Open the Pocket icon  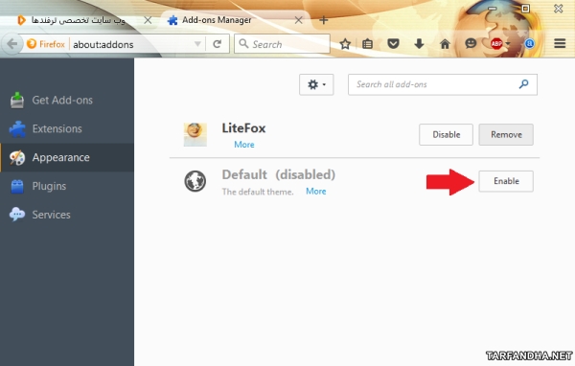click(393, 44)
